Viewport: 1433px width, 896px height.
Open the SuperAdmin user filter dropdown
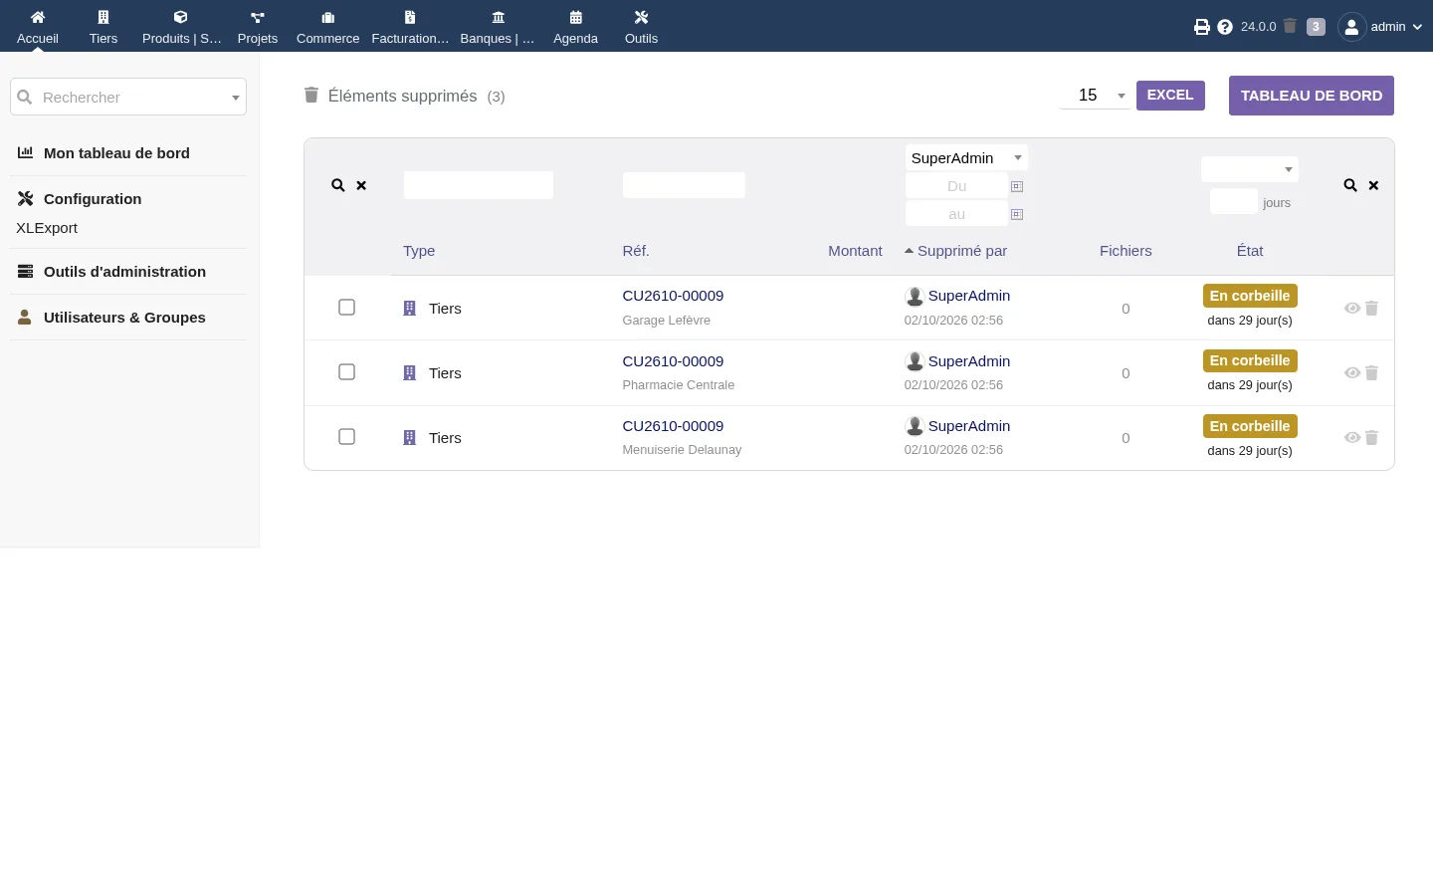[x=966, y=158]
